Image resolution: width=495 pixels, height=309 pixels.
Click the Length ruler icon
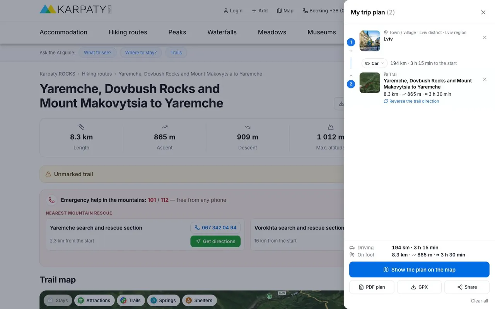pos(81,127)
